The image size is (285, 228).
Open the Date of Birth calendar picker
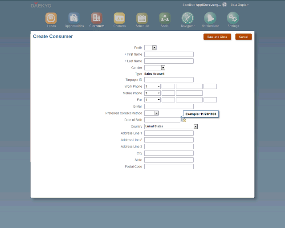183,120
